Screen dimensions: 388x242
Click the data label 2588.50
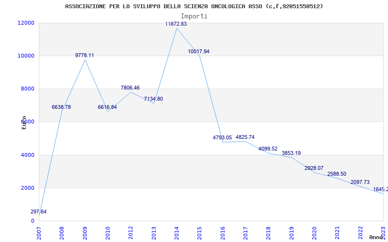coord(337,174)
